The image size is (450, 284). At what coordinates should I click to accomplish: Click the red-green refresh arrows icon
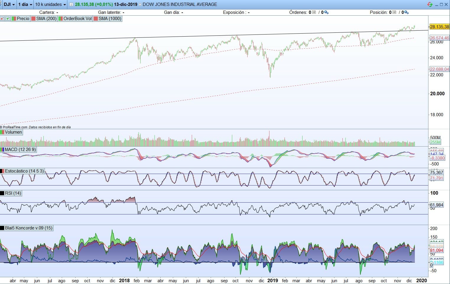point(430,4)
